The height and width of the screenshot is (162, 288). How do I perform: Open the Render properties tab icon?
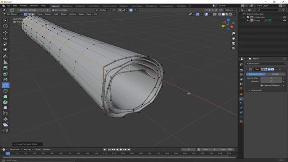point(241,70)
